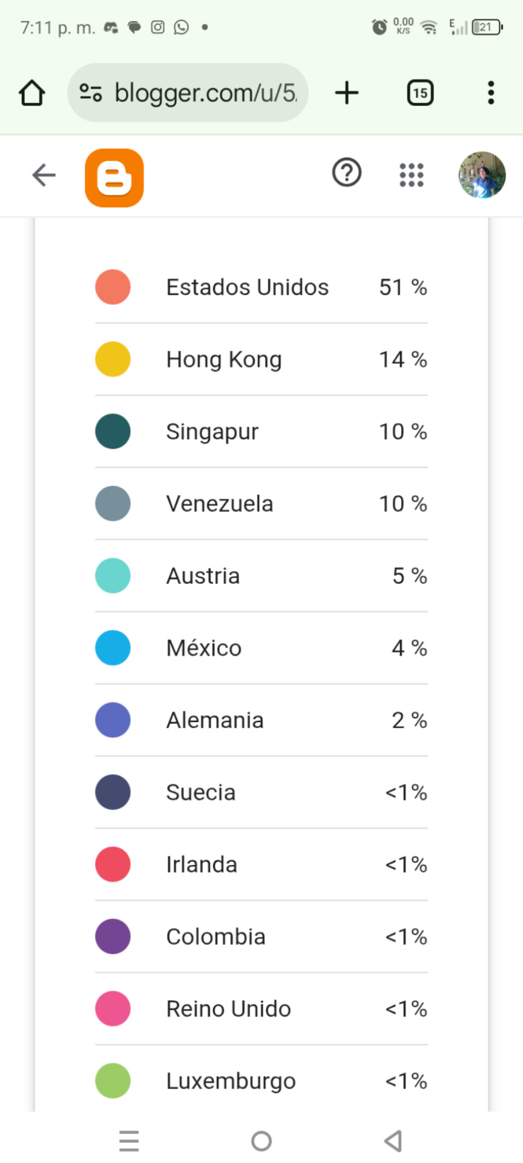Open the tab switcher showing 15 tabs

(420, 93)
